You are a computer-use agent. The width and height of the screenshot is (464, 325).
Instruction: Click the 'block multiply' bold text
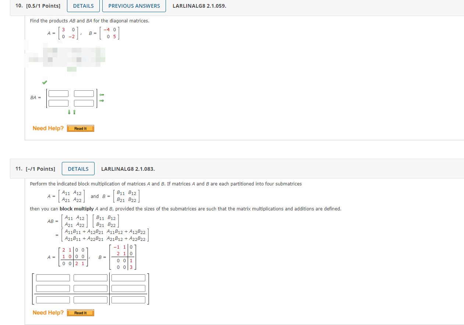pos(77,209)
